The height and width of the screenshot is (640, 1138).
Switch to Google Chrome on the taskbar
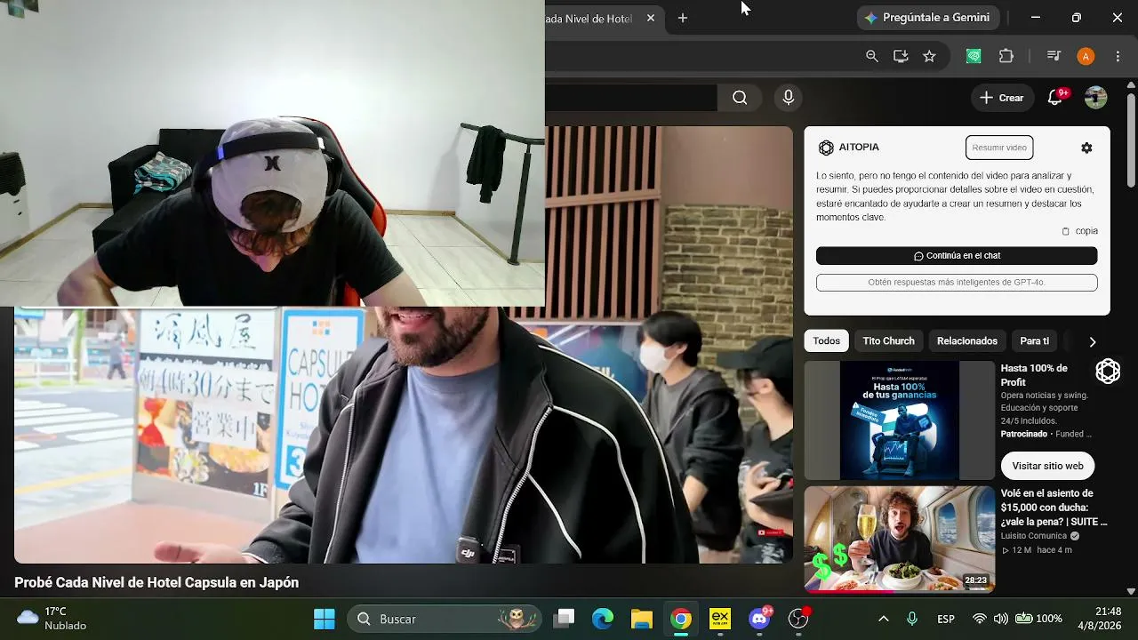(681, 619)
